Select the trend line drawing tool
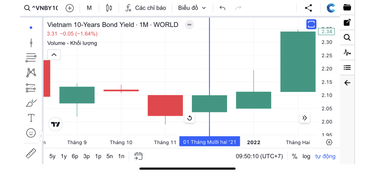Screen dimensions: 375x173 click(x=31, y=43)
